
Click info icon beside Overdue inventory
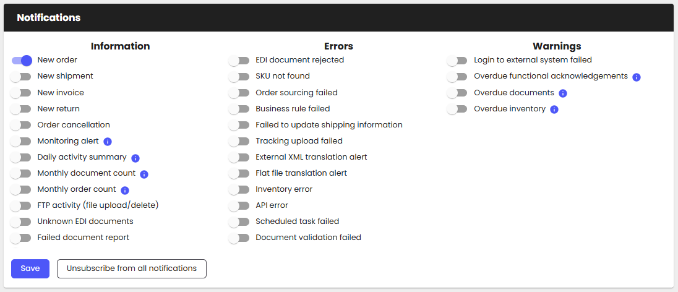(x=554, y=109)
